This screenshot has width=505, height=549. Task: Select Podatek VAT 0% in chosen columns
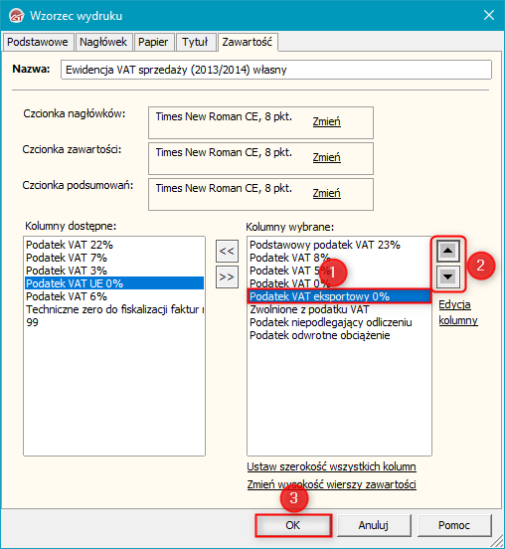tap(339, 283)
